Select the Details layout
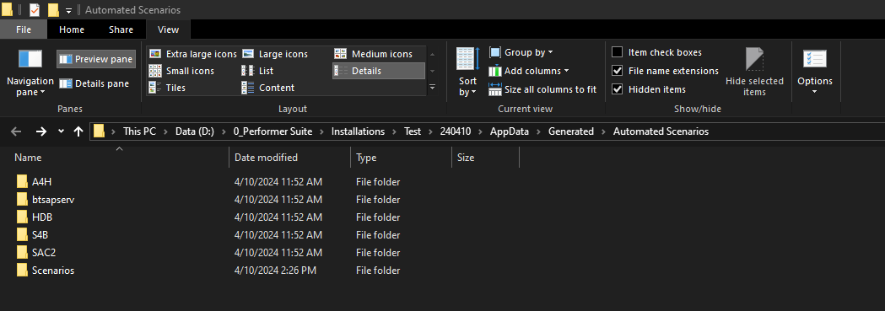This screenshot has width=885, height=311. 378,71
